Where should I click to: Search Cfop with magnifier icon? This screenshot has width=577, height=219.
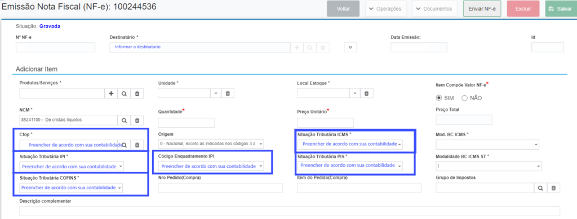point(124,145)
